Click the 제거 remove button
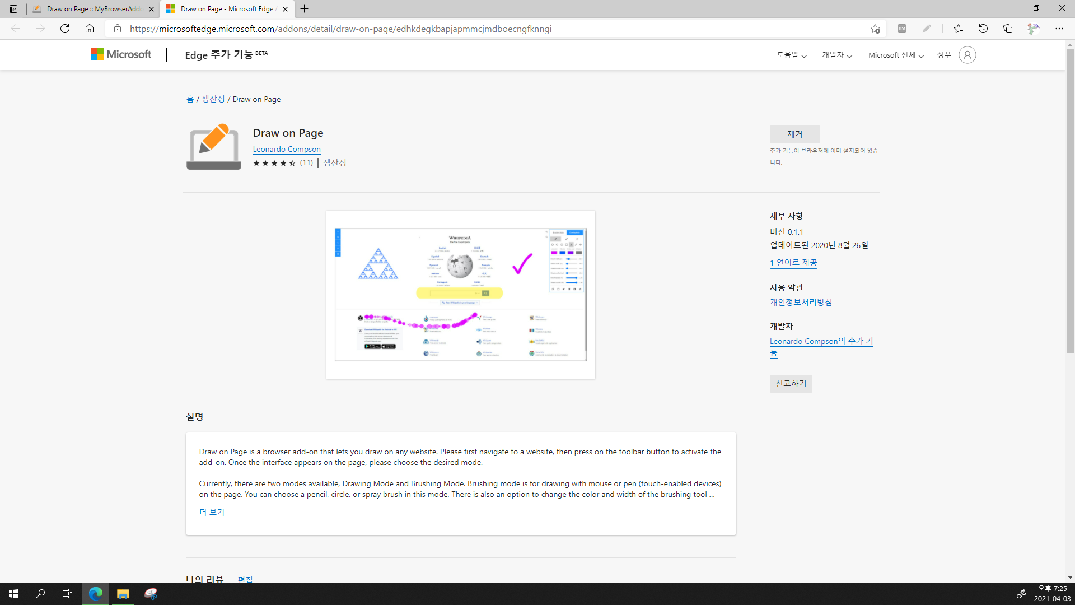 coord(794,134)
